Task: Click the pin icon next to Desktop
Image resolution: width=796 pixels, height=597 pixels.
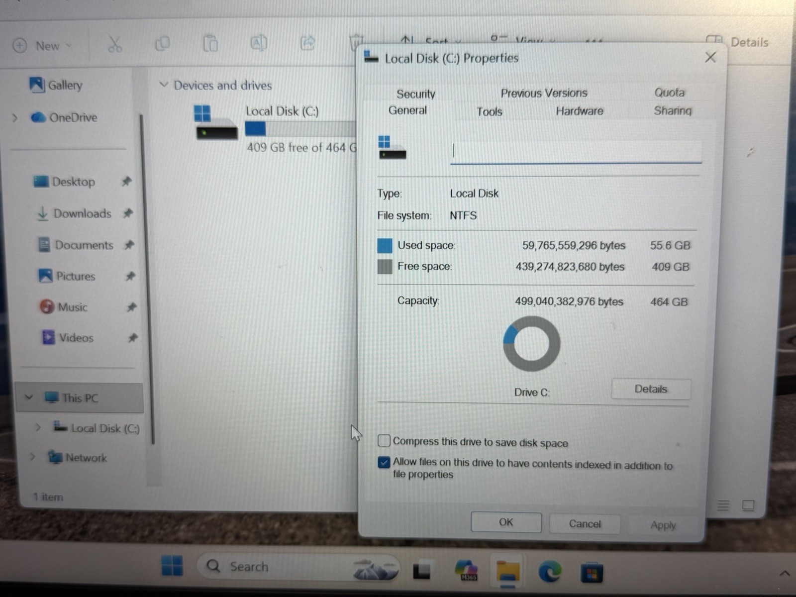Action: [x=127, y=182]
